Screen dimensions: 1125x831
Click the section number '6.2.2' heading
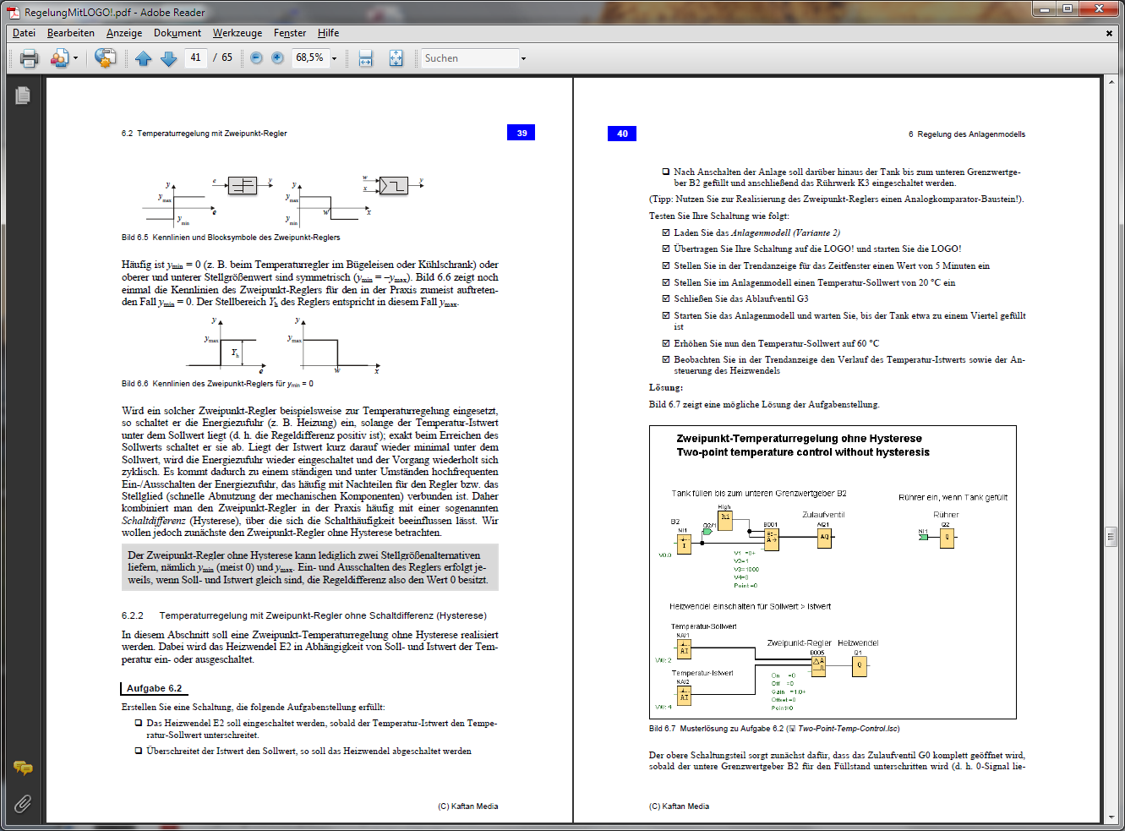coord(133,615)
